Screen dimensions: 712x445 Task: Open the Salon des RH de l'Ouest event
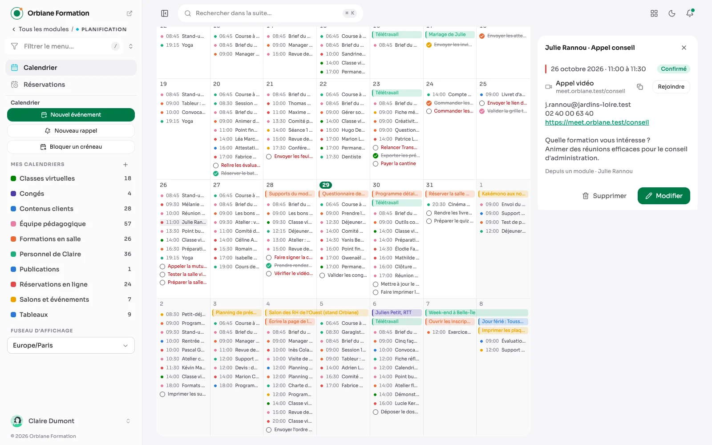tap(317, 313)
